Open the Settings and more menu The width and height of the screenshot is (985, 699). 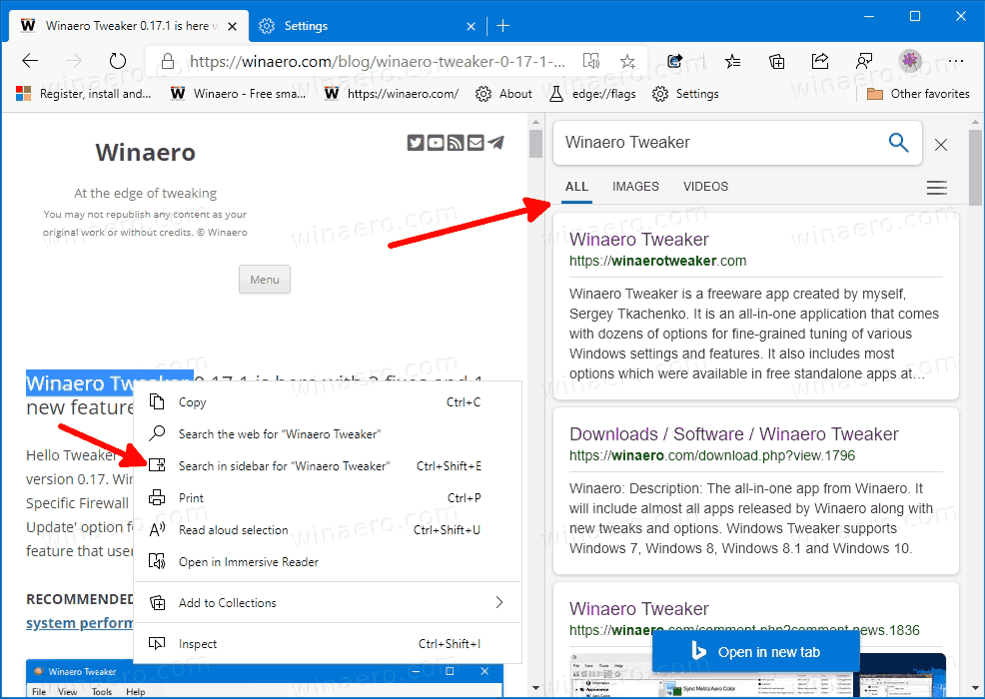[x=956, y=61]
